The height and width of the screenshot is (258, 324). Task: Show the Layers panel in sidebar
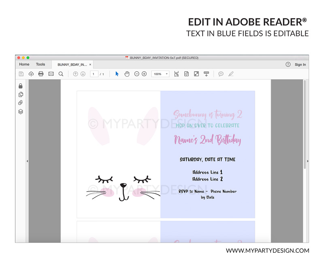coord(21,112)
